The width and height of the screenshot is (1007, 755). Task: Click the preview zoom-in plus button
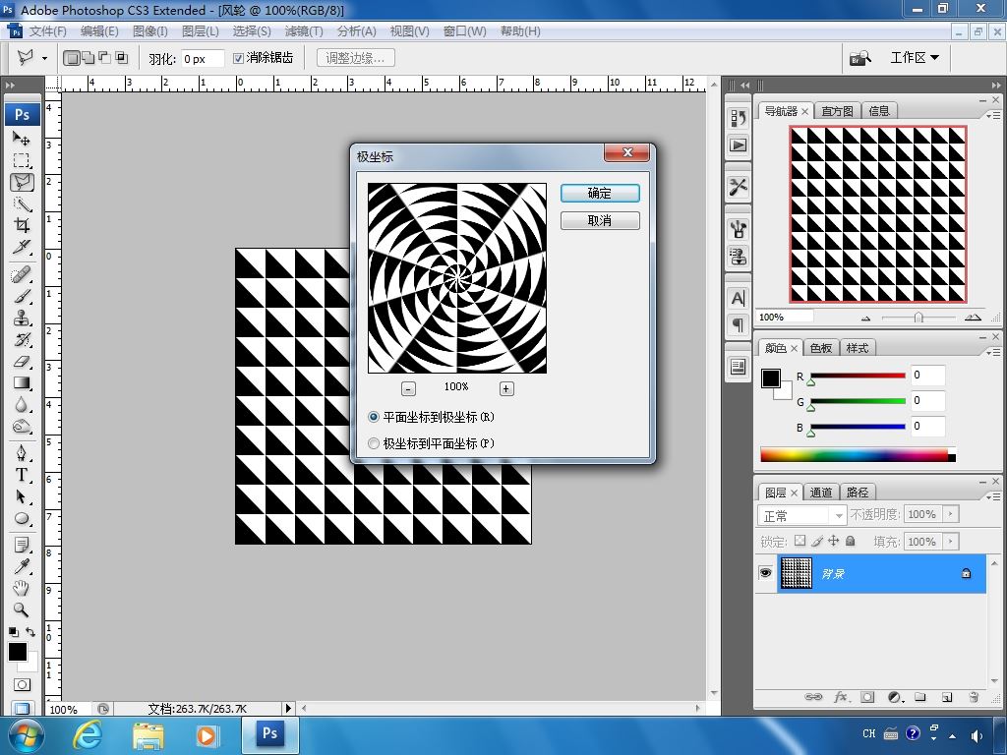(x=506, y=388)
